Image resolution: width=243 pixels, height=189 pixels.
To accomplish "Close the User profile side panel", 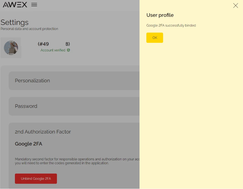I will (x=235, y=5).
